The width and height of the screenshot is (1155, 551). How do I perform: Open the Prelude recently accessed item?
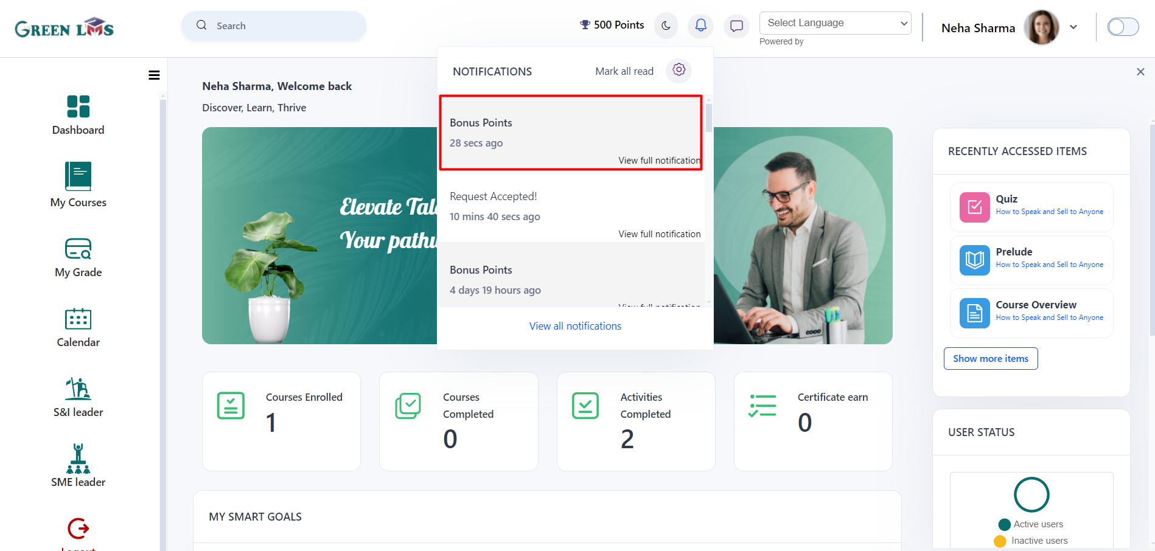click(1031, 260)
